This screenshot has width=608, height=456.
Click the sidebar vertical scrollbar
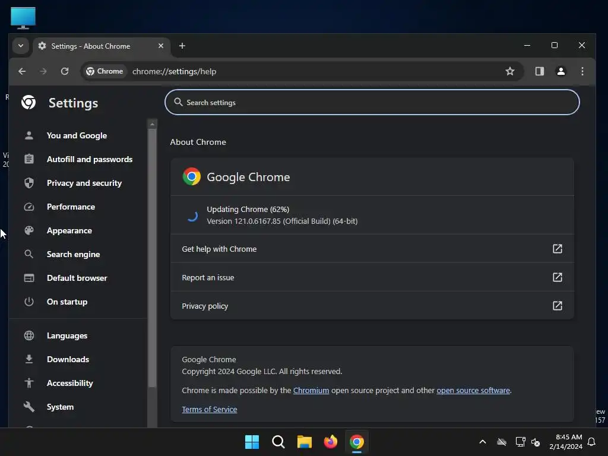[152, 258]
